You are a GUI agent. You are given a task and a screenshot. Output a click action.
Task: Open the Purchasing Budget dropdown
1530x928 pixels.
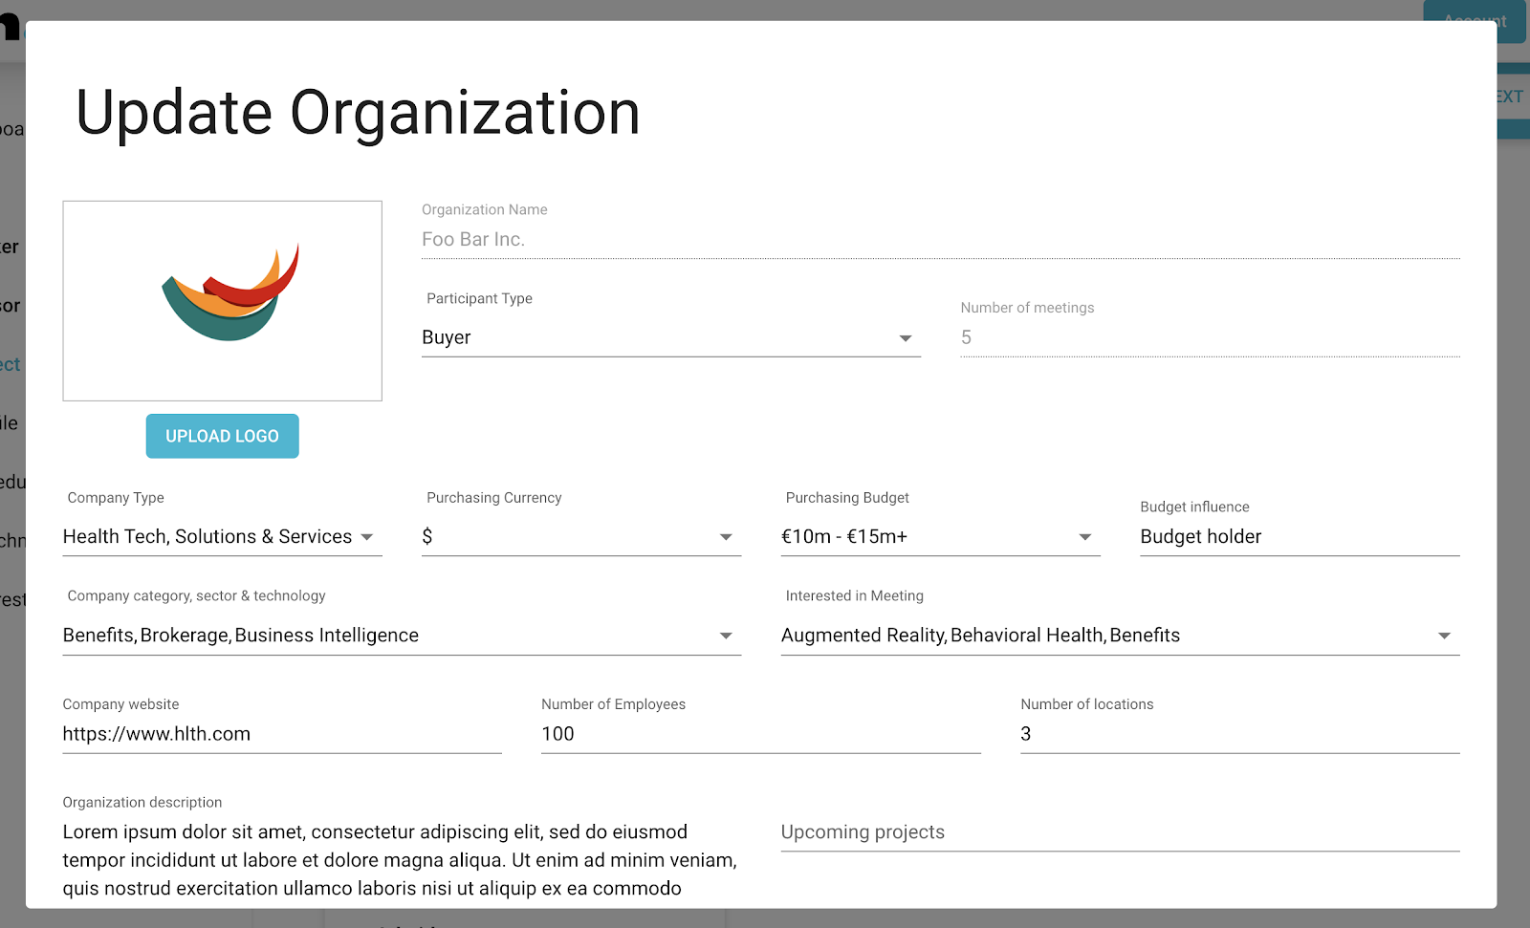click(940, 537)
